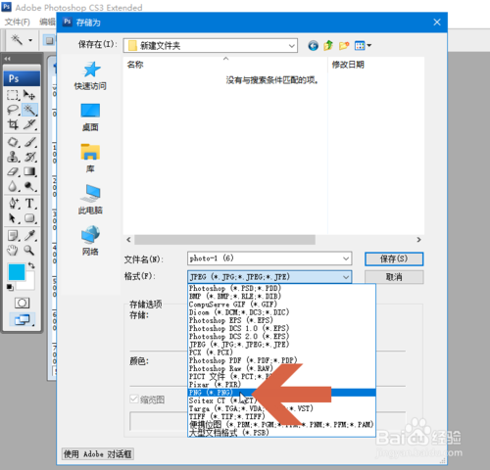Select the Hand tool
Screen dimensions: 490x470
click(x=13, y=251)
